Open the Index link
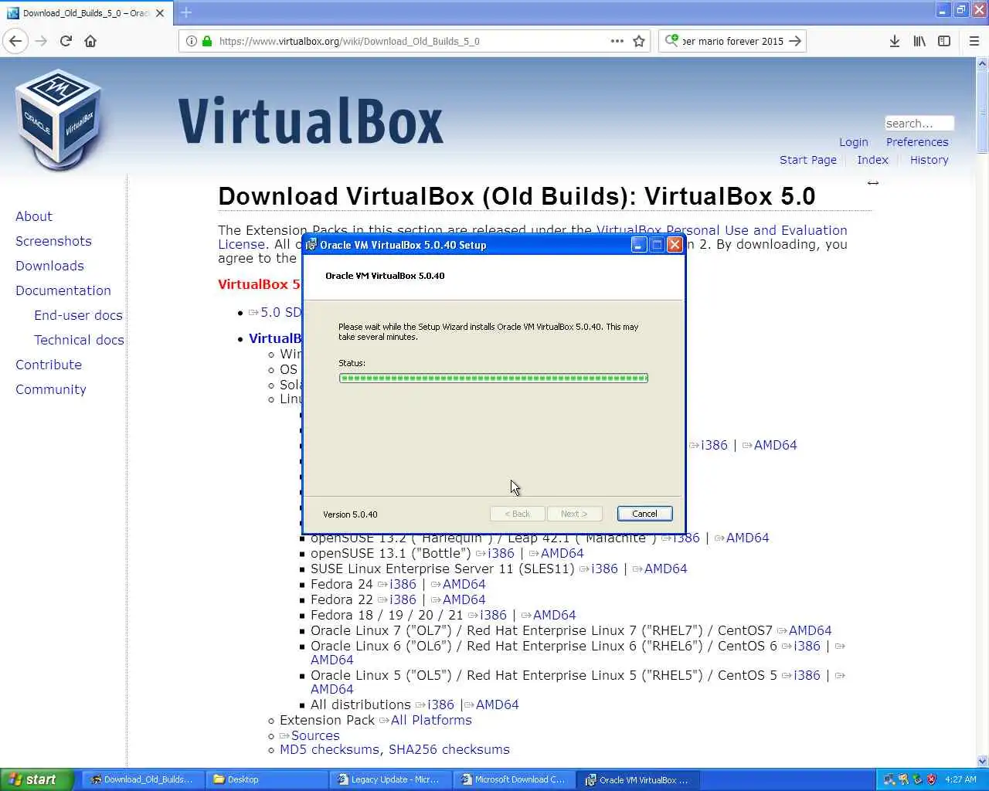The height and width of the screenshot is (791, 989). point(872,160)
